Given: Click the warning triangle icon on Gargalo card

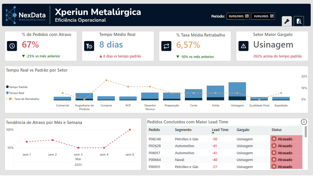Looking at the screenshot, I should pyautogui.click(x=243, y=46).
